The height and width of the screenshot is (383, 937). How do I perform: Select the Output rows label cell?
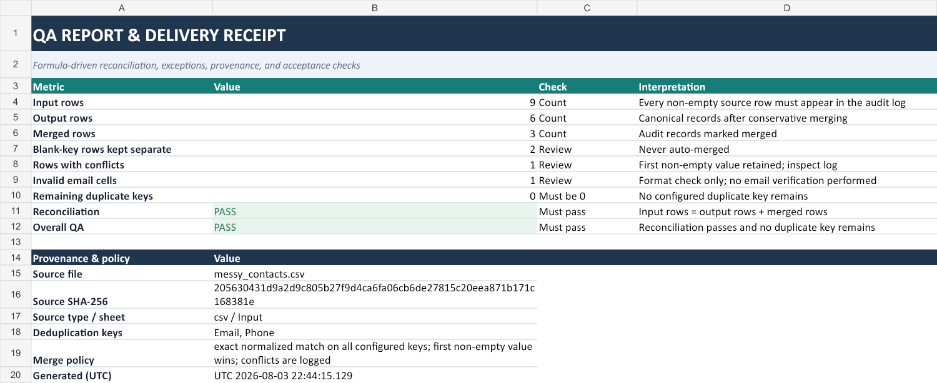click(122, 118)
